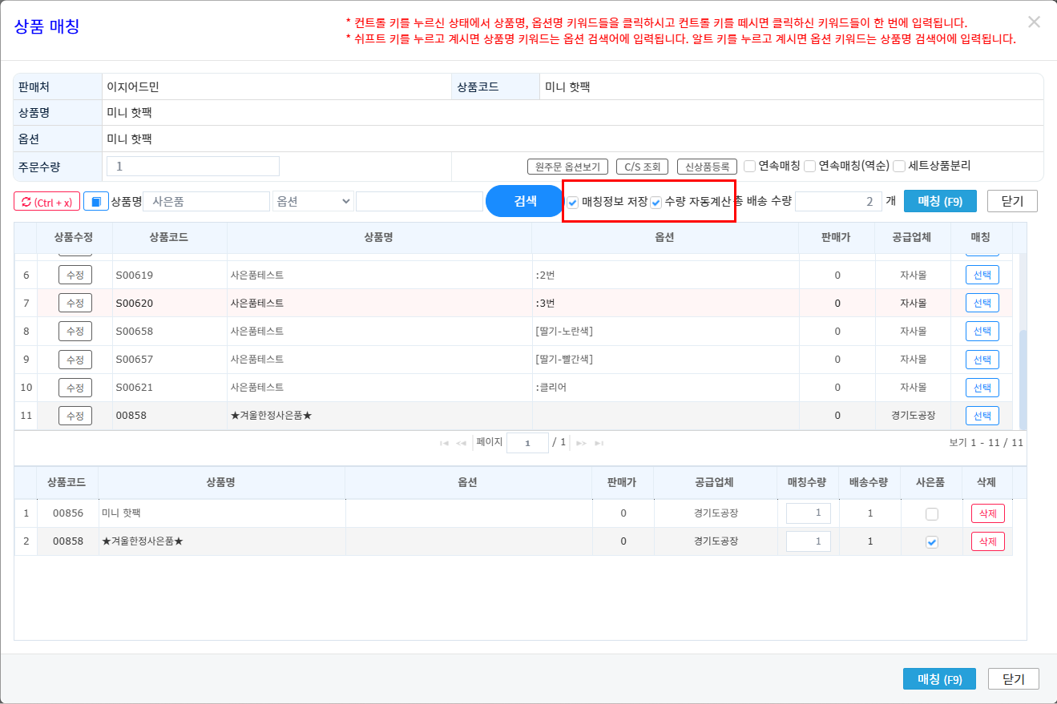Screen dimensions: 1057x704
Task: Delete the ★겨울한정사은품★ matched row
Action: pyautogui.click(x=987, y=541)
